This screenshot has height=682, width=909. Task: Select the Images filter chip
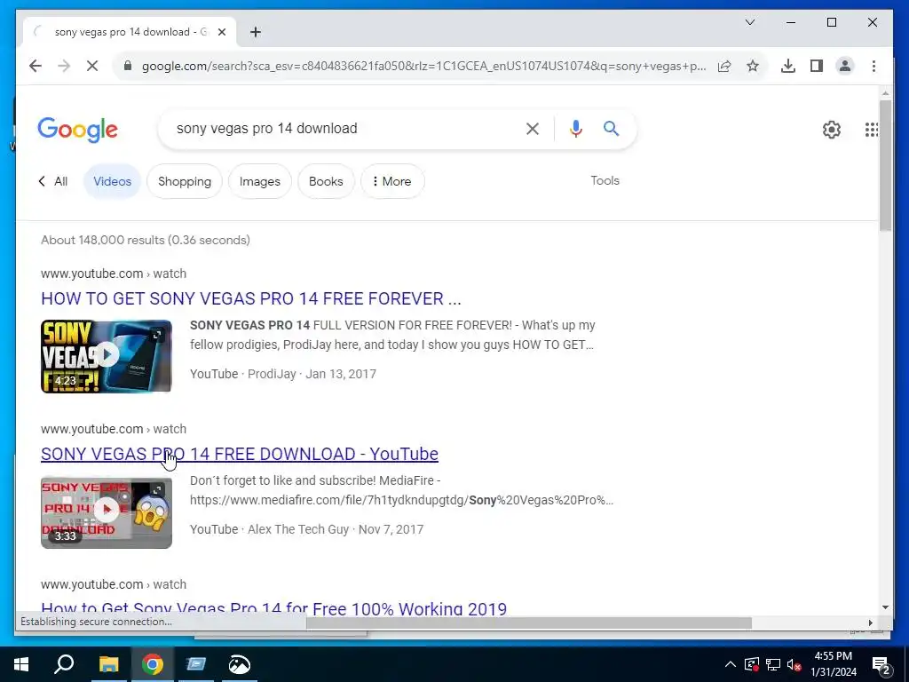click(x=260, y=181)
